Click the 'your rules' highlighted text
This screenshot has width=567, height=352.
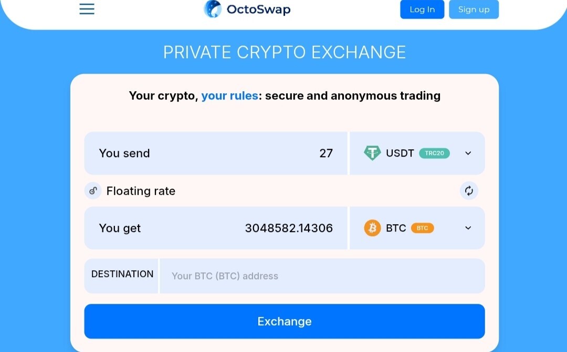(x=229, y=95)
